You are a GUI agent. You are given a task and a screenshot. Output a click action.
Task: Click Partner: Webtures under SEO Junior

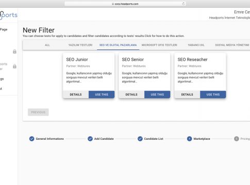tap(78, 66)
